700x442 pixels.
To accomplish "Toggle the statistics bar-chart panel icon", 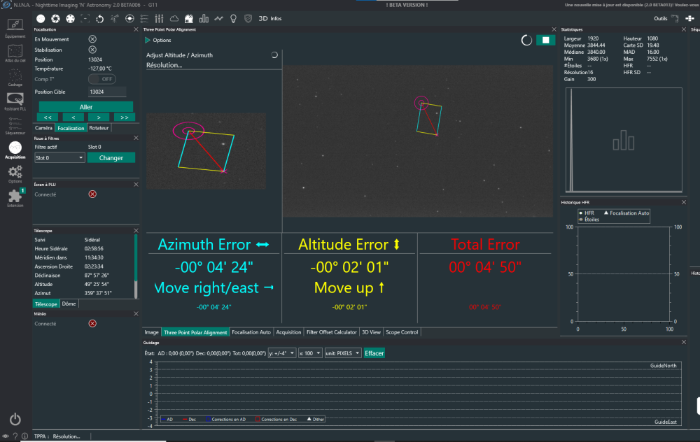I will [204, 19].
